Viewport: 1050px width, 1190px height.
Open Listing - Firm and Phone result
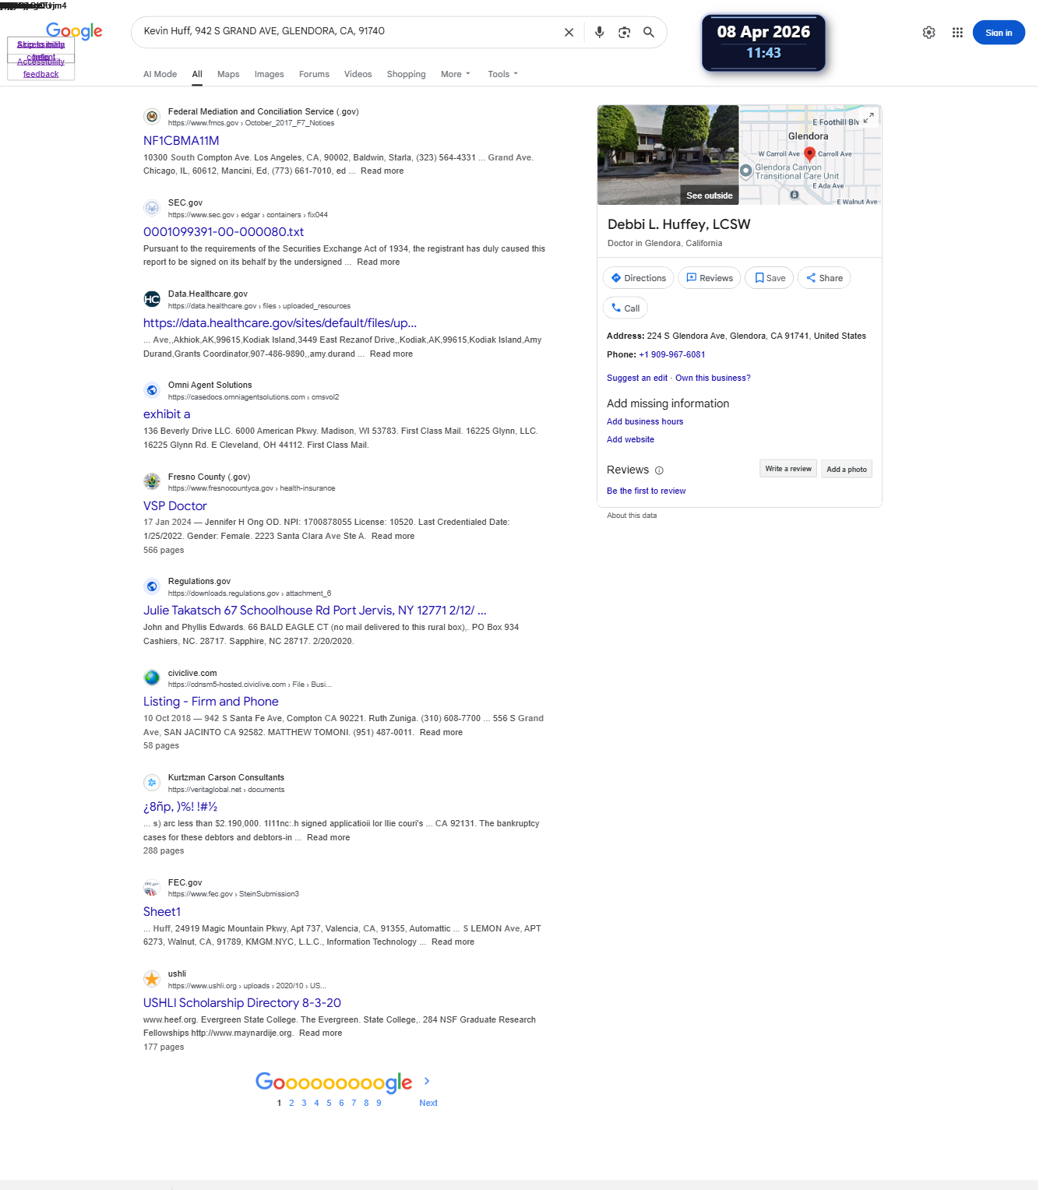[x=210, y=702]
